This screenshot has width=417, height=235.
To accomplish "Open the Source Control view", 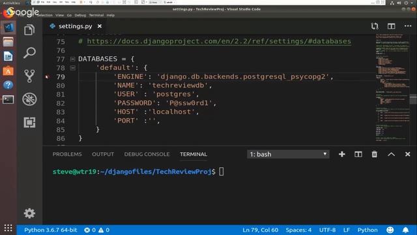I will [29, 76].
